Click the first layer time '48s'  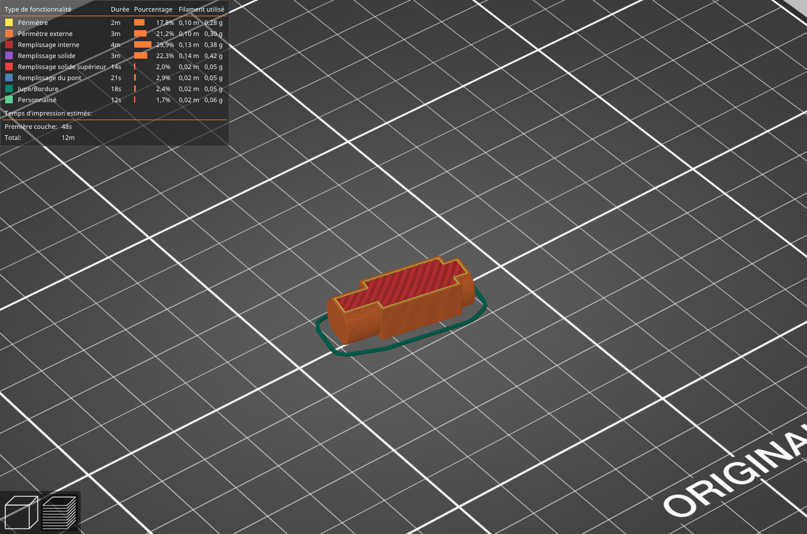coord(67,127)
